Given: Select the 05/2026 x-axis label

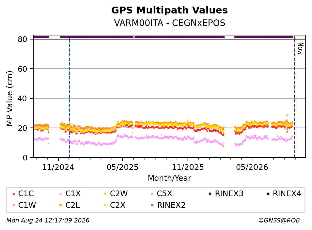Looking at the screenshot, I should (x=252, y=167).
